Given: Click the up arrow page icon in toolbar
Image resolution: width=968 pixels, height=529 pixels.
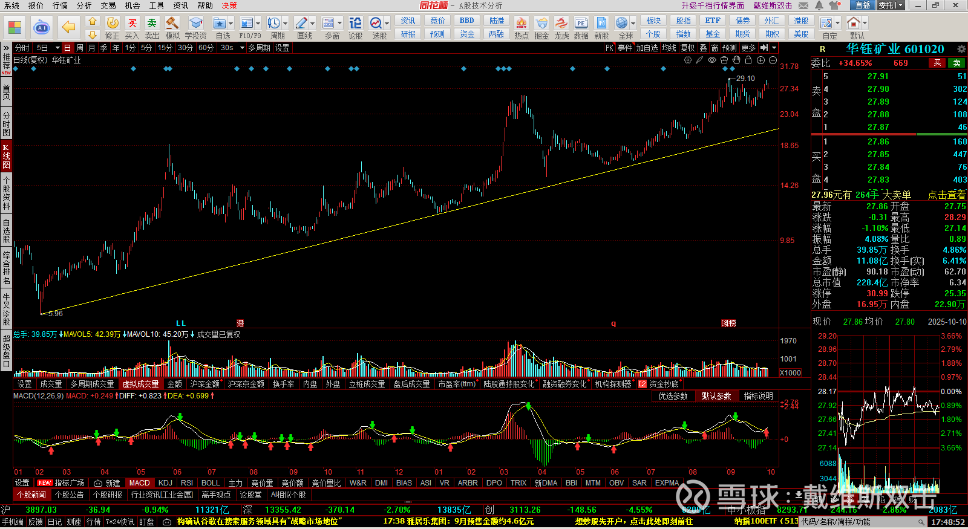Looking at the screenshot, I should [x=92, y=21].
